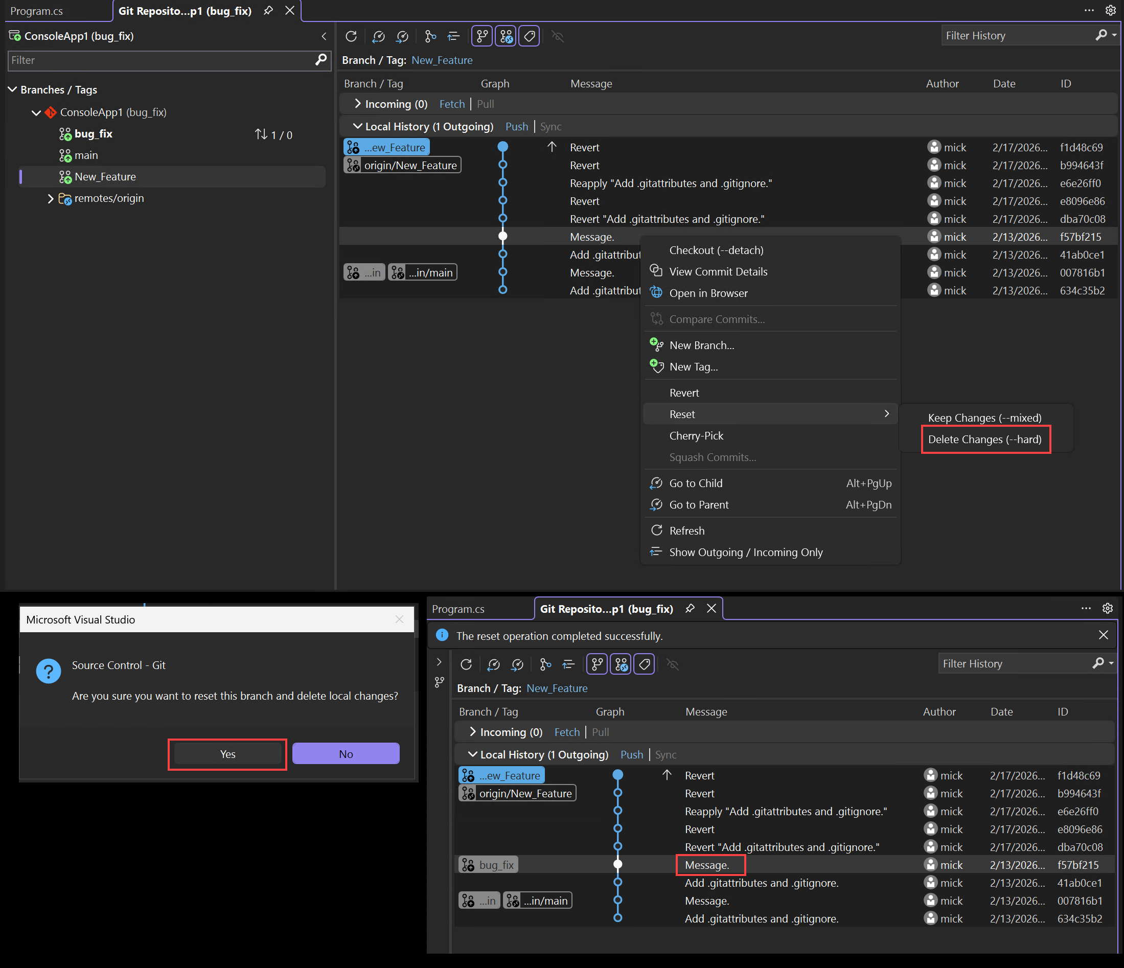This screenshot has height=968, width=1124.
Task: Toggle showing remote branches in history
Action: (x=506, y=36)
